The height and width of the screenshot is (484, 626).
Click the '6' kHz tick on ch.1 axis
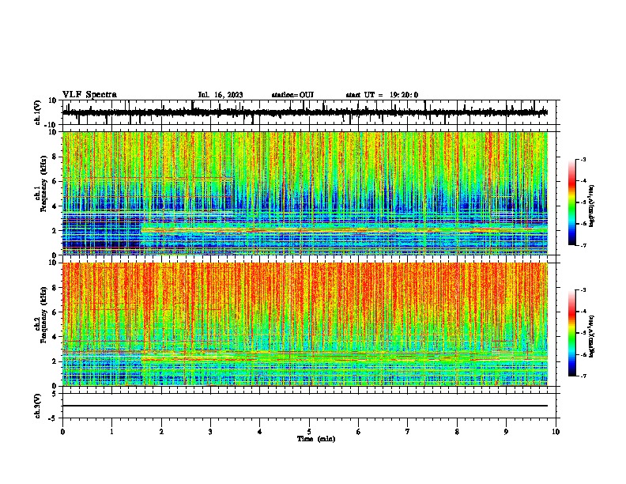55,181
